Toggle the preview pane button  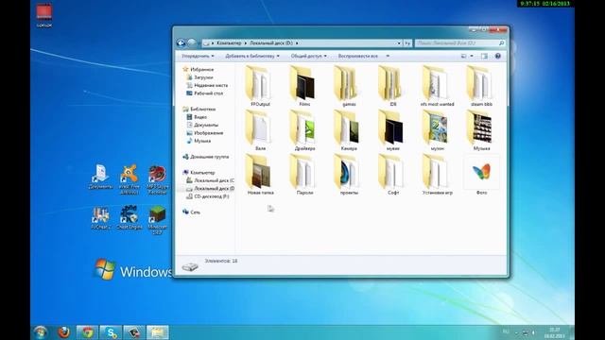(x=484, y=56)
